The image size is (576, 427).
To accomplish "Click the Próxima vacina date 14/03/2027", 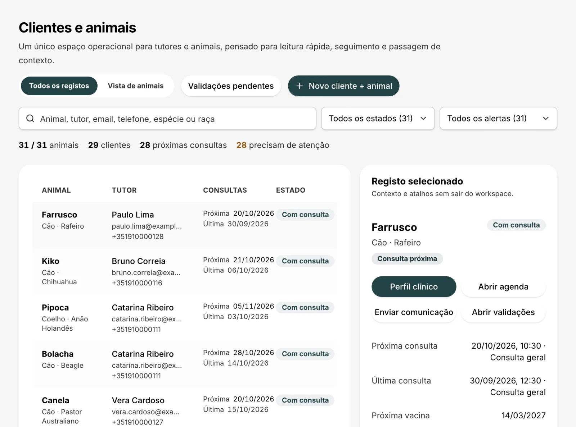I will (523, 415).
